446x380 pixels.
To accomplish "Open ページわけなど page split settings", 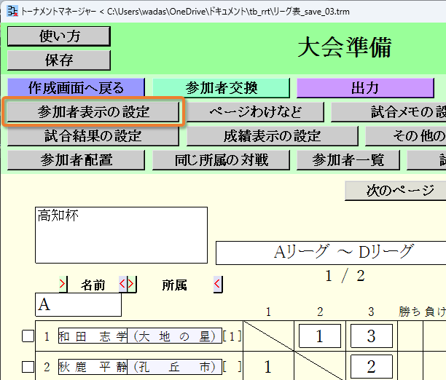I will point(255,111).
